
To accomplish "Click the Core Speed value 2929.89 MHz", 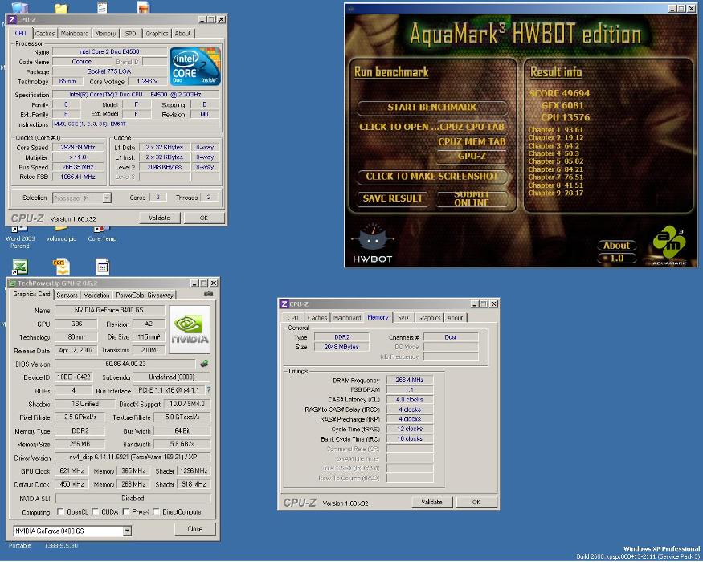I will pyautogui.click(x=78, y=147).
